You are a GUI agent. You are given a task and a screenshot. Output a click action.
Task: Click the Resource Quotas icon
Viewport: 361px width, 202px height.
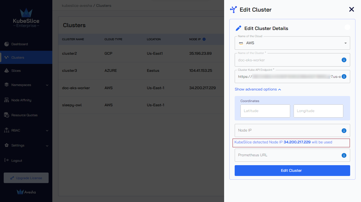(7, 115)
